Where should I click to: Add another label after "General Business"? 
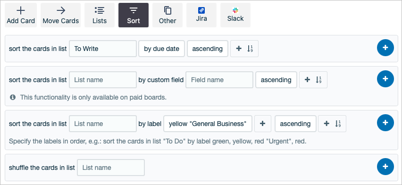pos(263,124)
